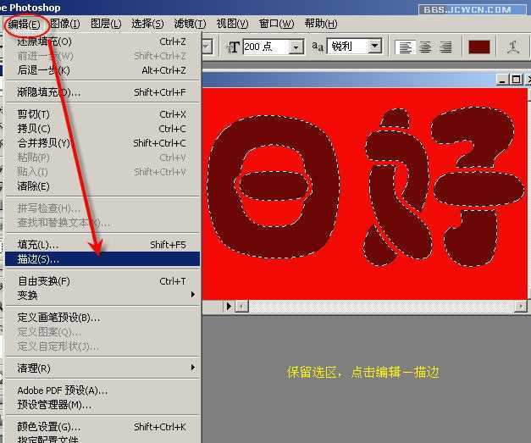Choose 定义画笔预设(B)... entry
The image size is (531, 443).
102,318
